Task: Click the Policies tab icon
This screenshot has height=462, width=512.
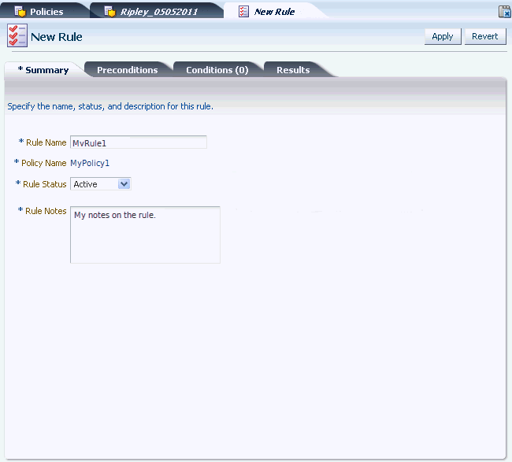Action: point(20,12)
